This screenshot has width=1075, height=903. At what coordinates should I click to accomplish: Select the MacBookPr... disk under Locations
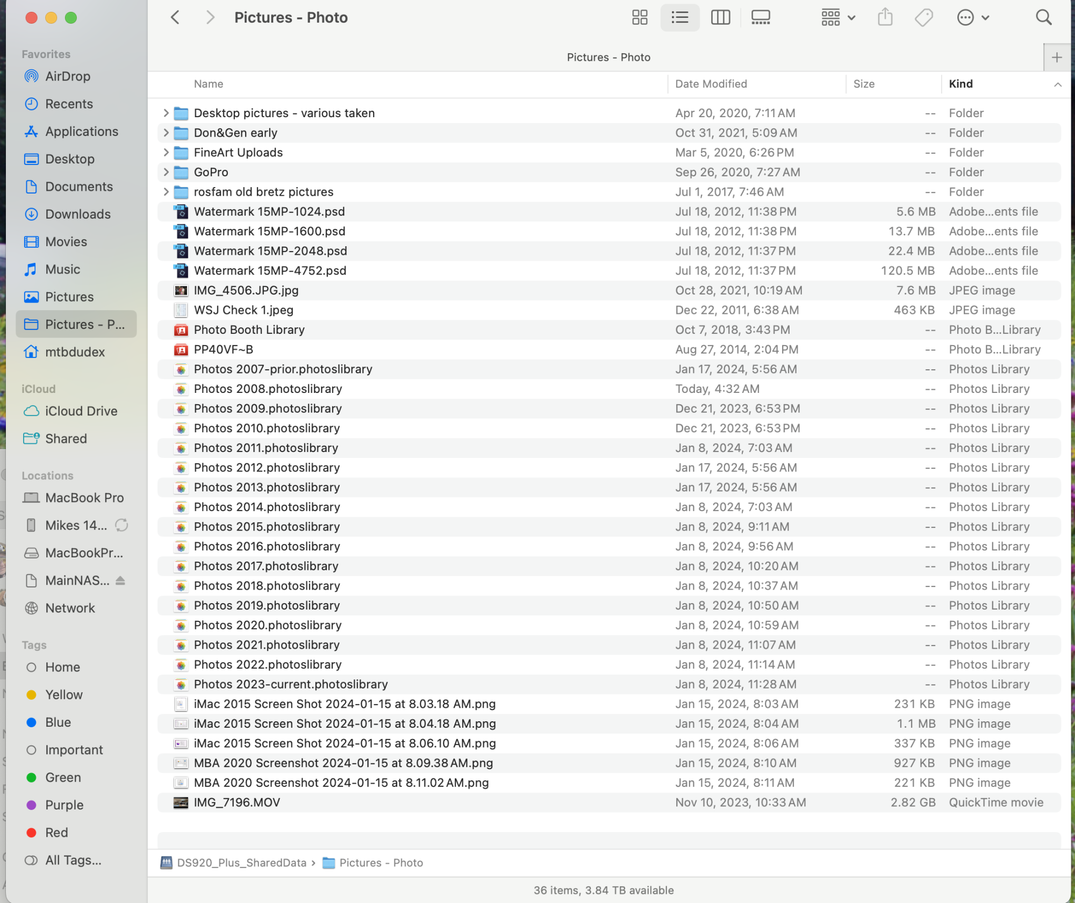coord(84,553)
